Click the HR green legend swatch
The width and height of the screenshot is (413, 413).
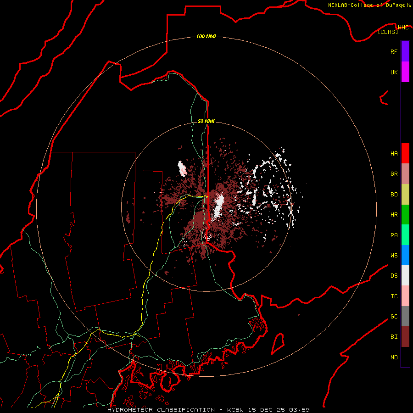pyautogui.click(x=405, y=215)
